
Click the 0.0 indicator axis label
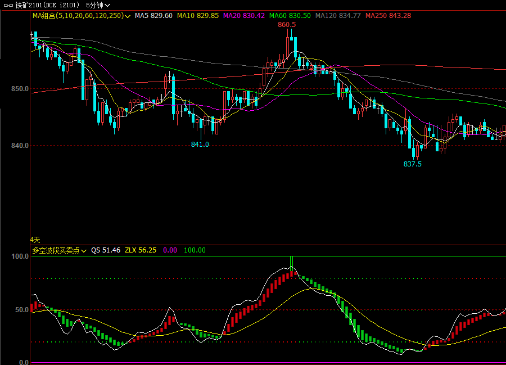24,362
